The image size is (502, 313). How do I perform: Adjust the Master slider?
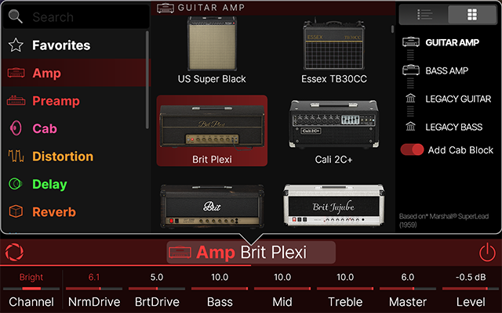coord(408,289)
